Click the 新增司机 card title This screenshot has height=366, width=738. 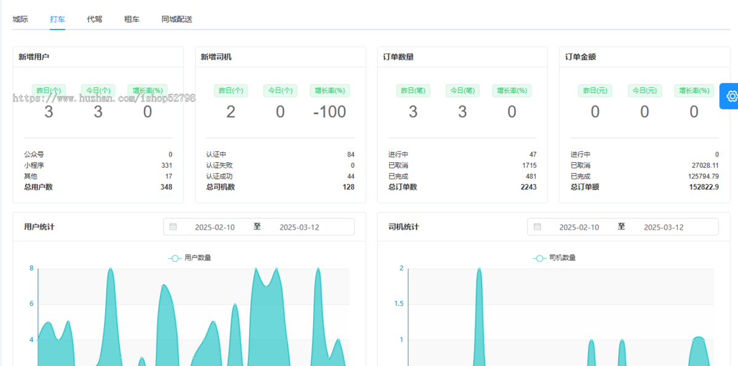click(x=216, y=57)
